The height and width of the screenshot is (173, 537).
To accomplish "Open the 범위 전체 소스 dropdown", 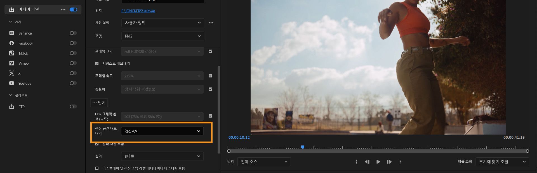I will tap(264, 162).
